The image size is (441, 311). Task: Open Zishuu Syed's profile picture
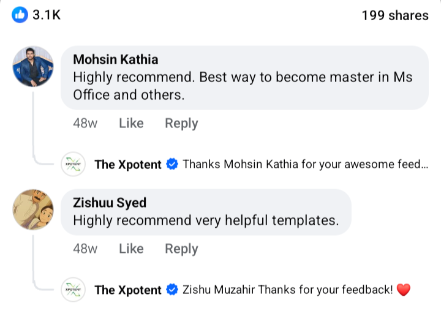coord(33,210)
